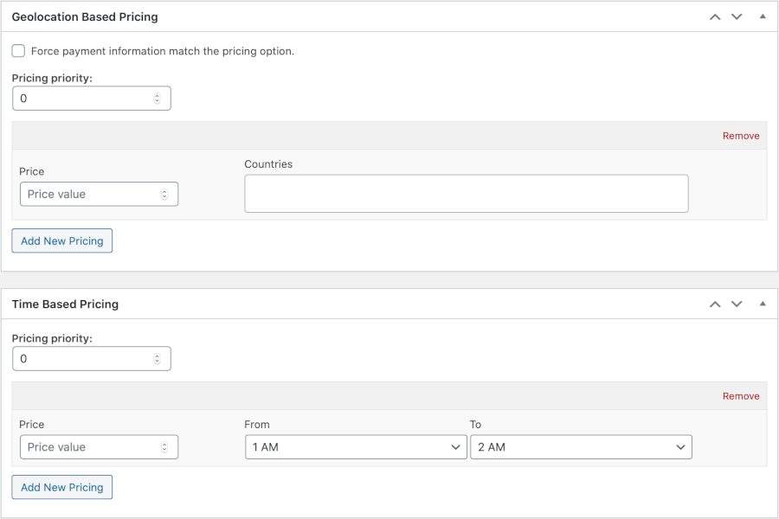Move Time Based Pricing panel up
Screen dimensions: 779x519
pos(715,304)
